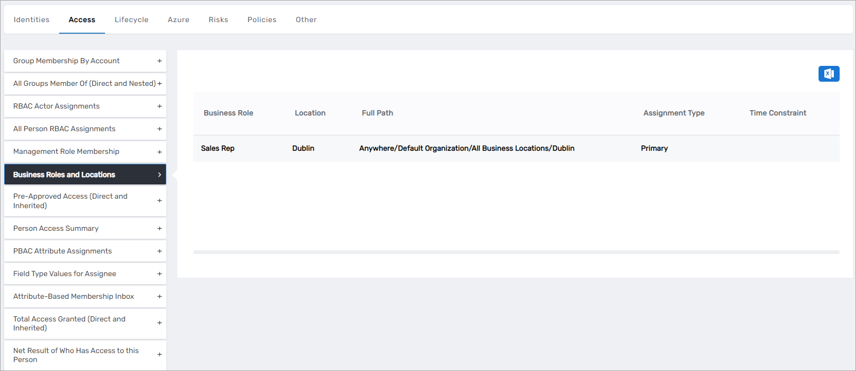Screen dimensions: 856x371
Task: Click chevron on Business Roles and Locations
Action: (159, 174)
